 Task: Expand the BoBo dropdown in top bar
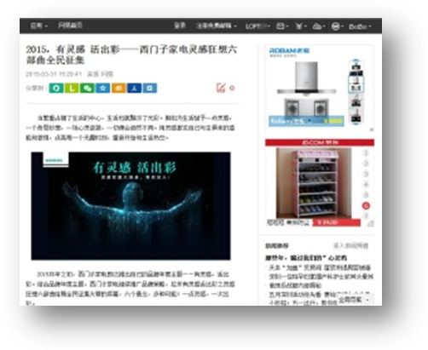coord(360,26)
